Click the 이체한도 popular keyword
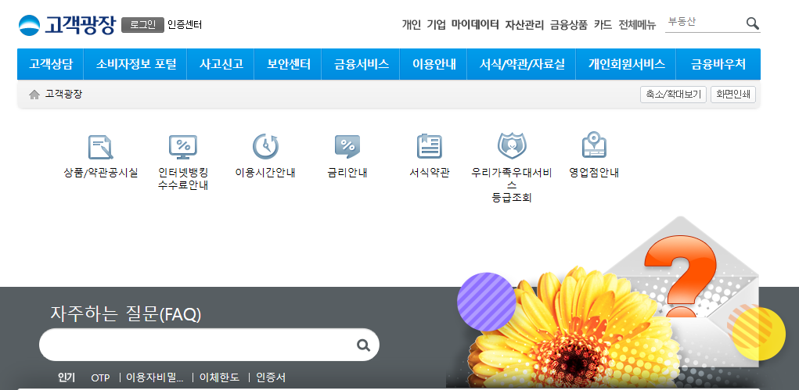 coord(219,377)
